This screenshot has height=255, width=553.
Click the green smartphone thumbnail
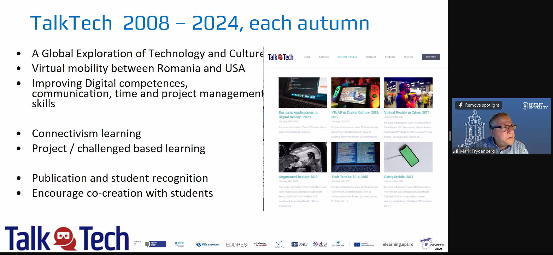(408, 157)
